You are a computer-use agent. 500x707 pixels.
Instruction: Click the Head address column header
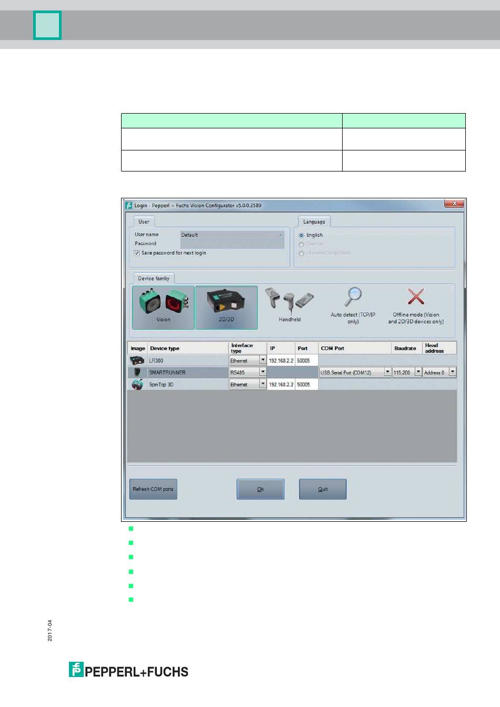coord(439,348)
